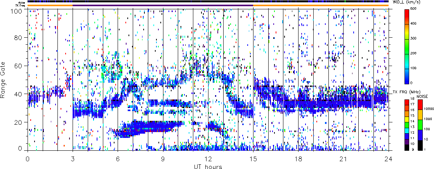Click the 14 label on TX FRQ legend
This screenshot has height=169, width=434.
[412, 121]
